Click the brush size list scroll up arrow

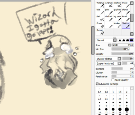(x=132, y=88)
